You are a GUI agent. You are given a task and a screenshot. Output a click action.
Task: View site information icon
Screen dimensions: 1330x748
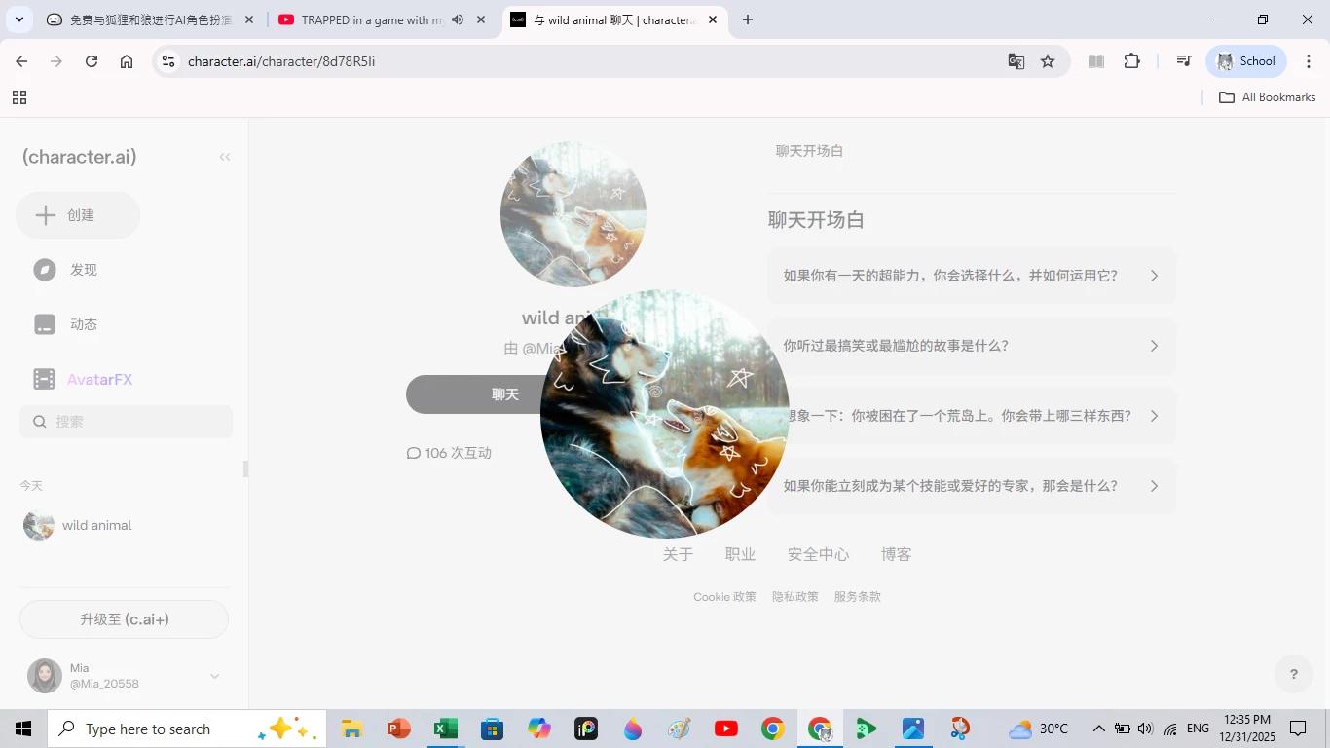(x=168, y=61)
